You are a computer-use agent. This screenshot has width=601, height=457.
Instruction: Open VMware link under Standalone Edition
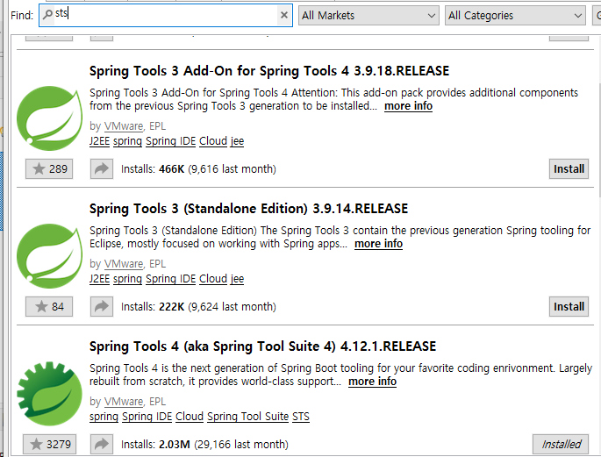pyautogui.click(x=124, y=263)
